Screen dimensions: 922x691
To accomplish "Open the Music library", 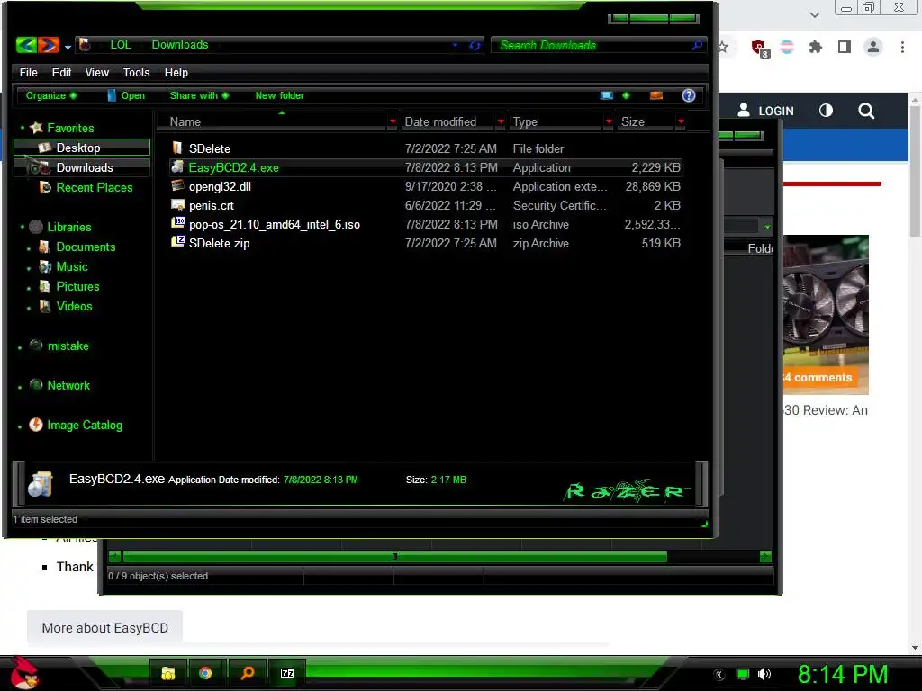I will tap(72, 266).
